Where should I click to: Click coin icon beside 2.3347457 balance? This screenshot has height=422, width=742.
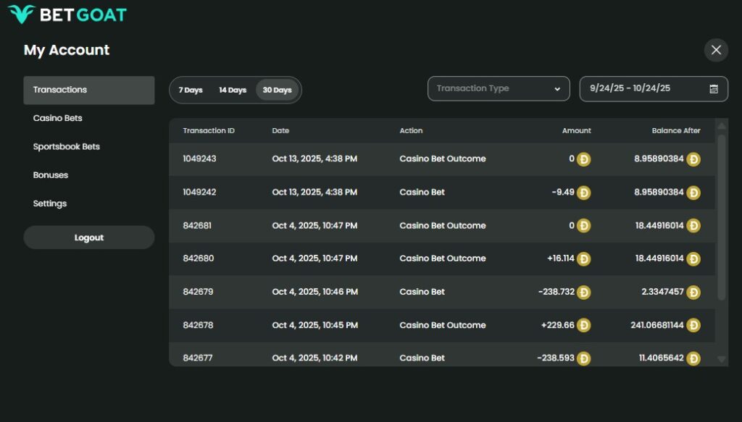click(x=693, y=292)
